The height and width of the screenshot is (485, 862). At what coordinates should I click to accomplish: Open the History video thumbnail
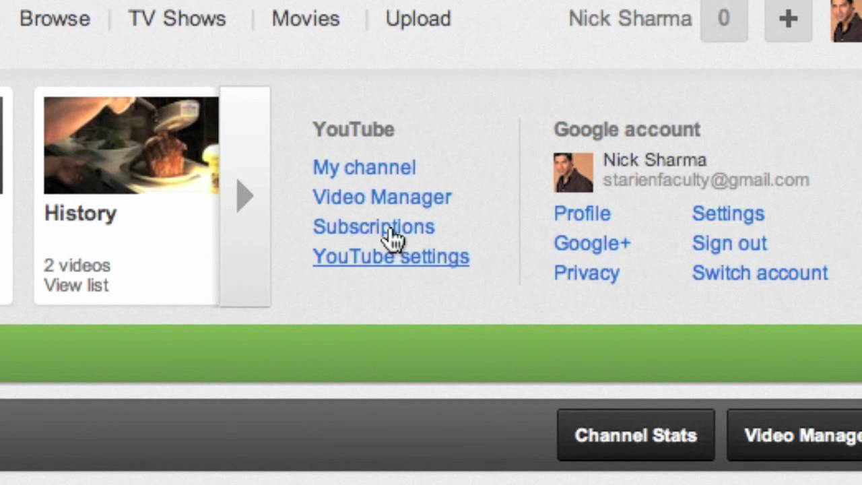(x=131, y=145)
